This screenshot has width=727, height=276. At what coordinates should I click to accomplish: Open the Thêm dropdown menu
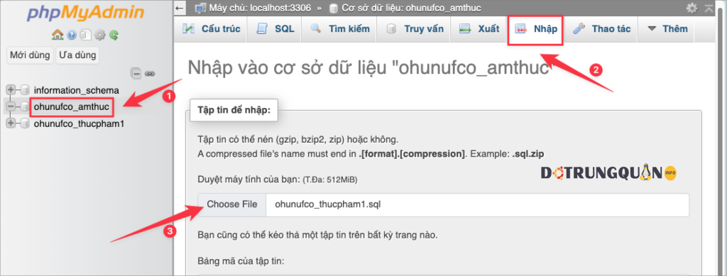coord(667,28)
